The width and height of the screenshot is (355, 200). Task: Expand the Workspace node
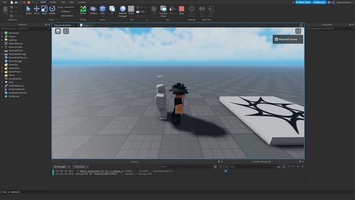(x=2, y=33)
